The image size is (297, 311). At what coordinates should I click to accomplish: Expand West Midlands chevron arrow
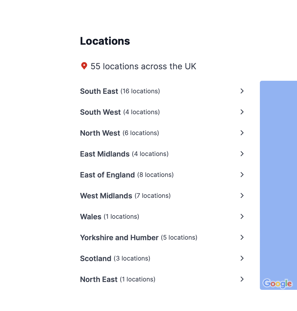click(242, 195)
